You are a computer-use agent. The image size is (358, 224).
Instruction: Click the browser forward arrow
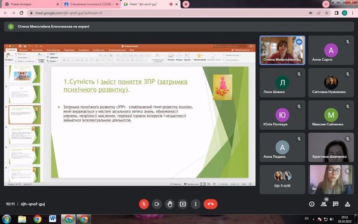click(x=14, y=13)
